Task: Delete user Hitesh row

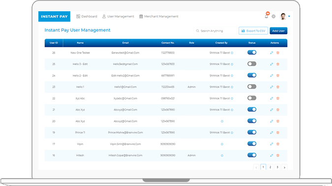Action: [278, 156]
